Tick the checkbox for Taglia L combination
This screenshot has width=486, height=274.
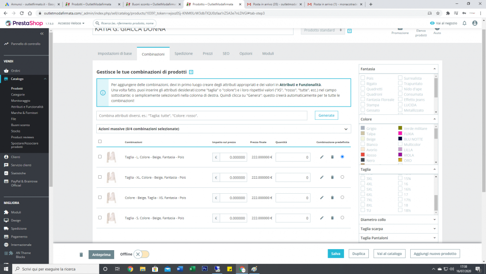(x=100, y=157)
